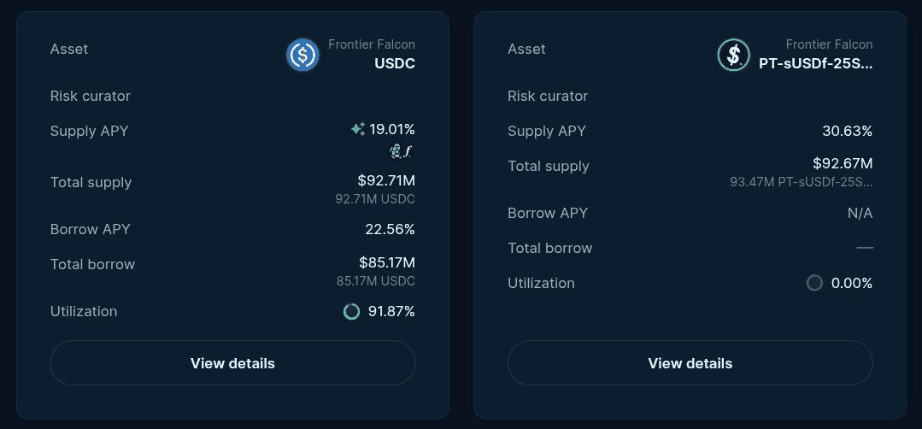Open View details for the PT-sUSDf vault

(690, 363)
